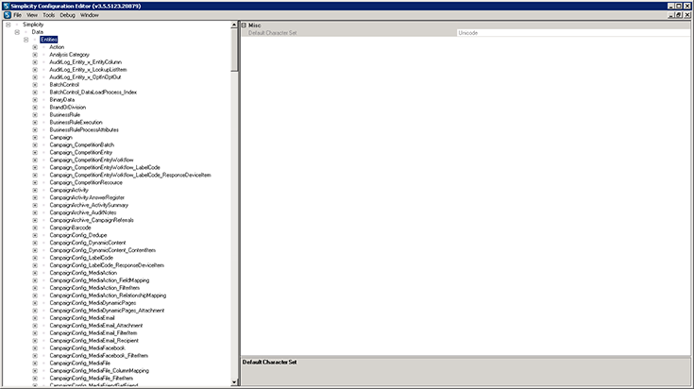Select Campaign_CompetitionBatch entry
This screenshot has height=389, width=694.
82,144
